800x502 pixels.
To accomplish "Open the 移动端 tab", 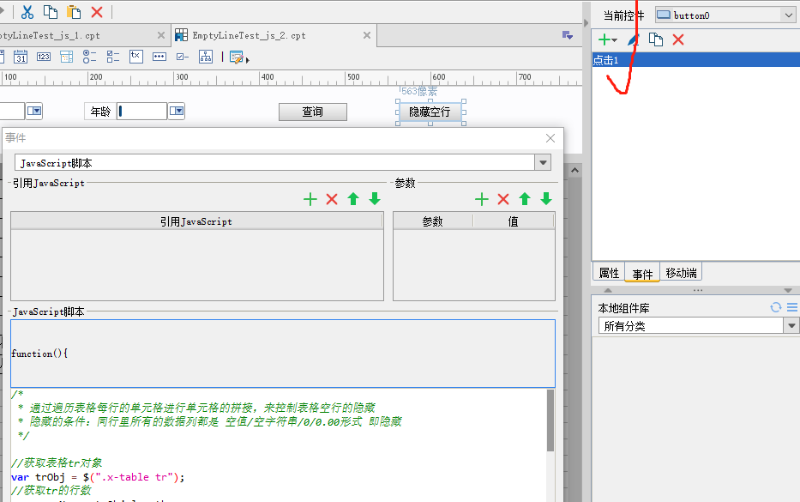I will [681, 273].
